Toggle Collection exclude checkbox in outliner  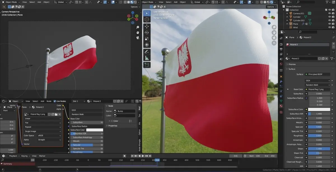326,10
